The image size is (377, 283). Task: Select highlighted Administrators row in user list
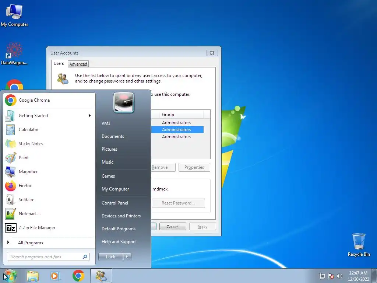point(177,129)
